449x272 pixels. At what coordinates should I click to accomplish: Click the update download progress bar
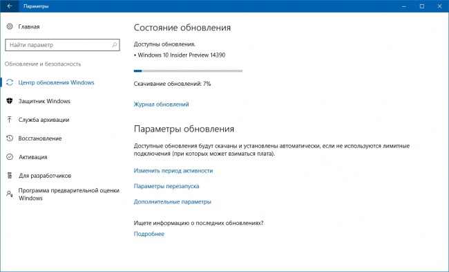[x=188, y=71]
